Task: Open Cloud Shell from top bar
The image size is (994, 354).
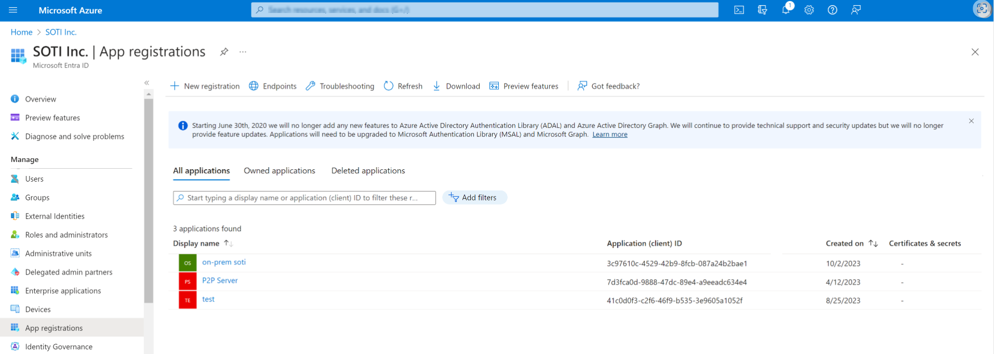Action: point(739,10)
